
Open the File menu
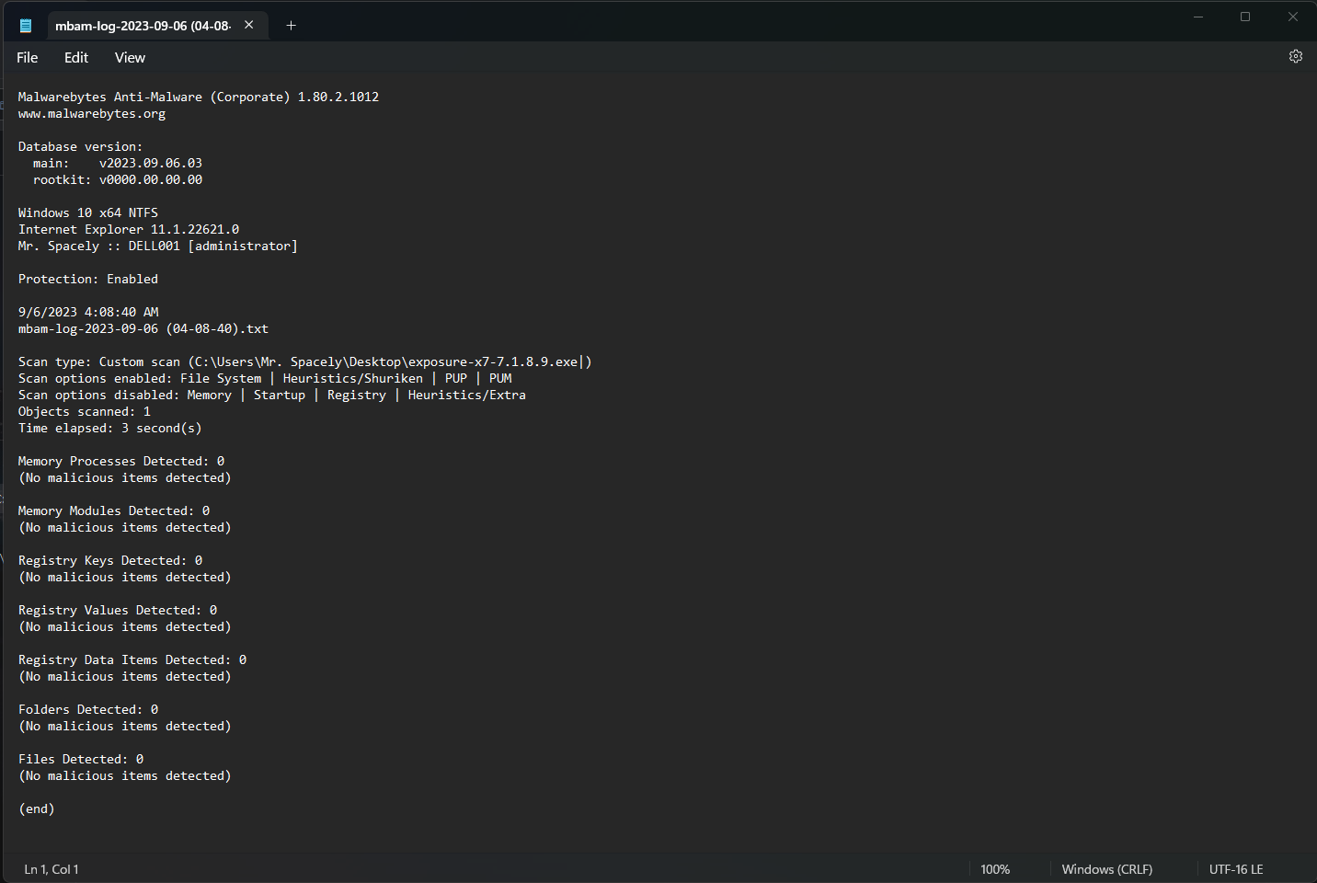[x=28, y=57]
